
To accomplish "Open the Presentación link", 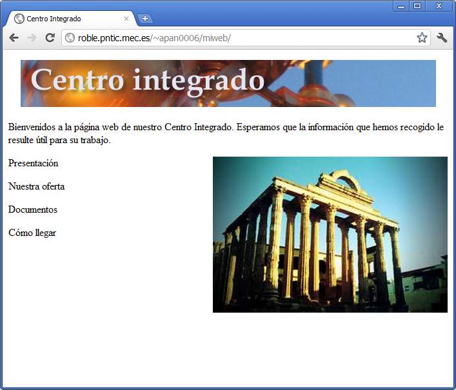I will [33, 163].
